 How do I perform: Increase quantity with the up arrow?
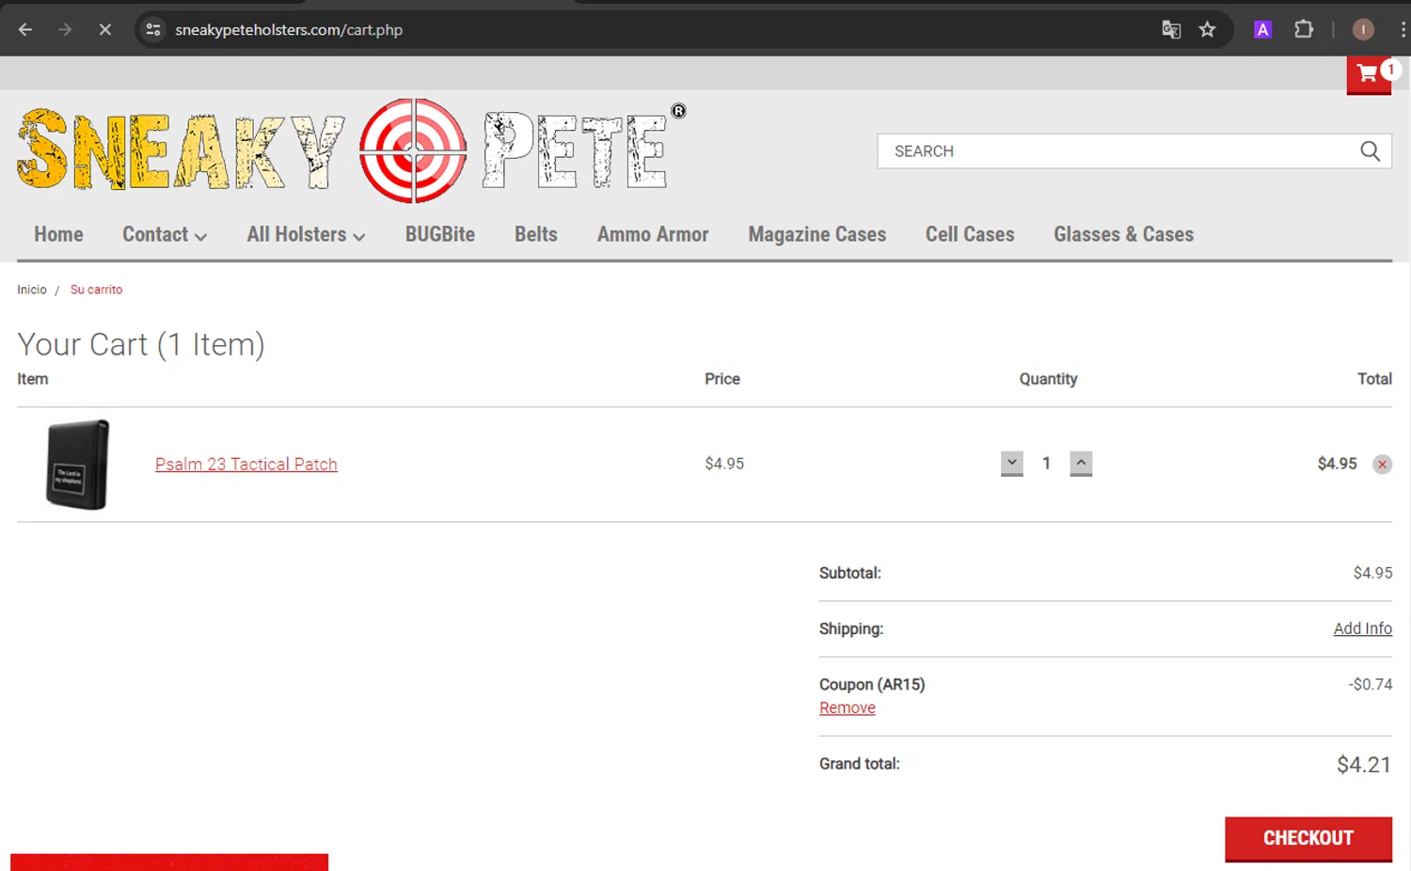click(x=1081, y=464)
